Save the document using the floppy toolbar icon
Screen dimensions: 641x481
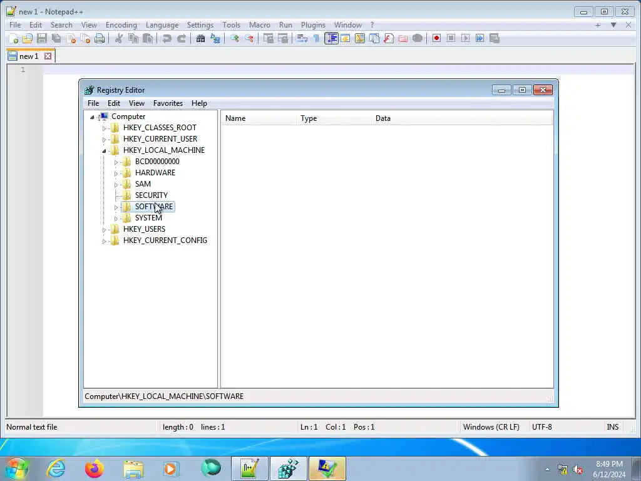42,38
